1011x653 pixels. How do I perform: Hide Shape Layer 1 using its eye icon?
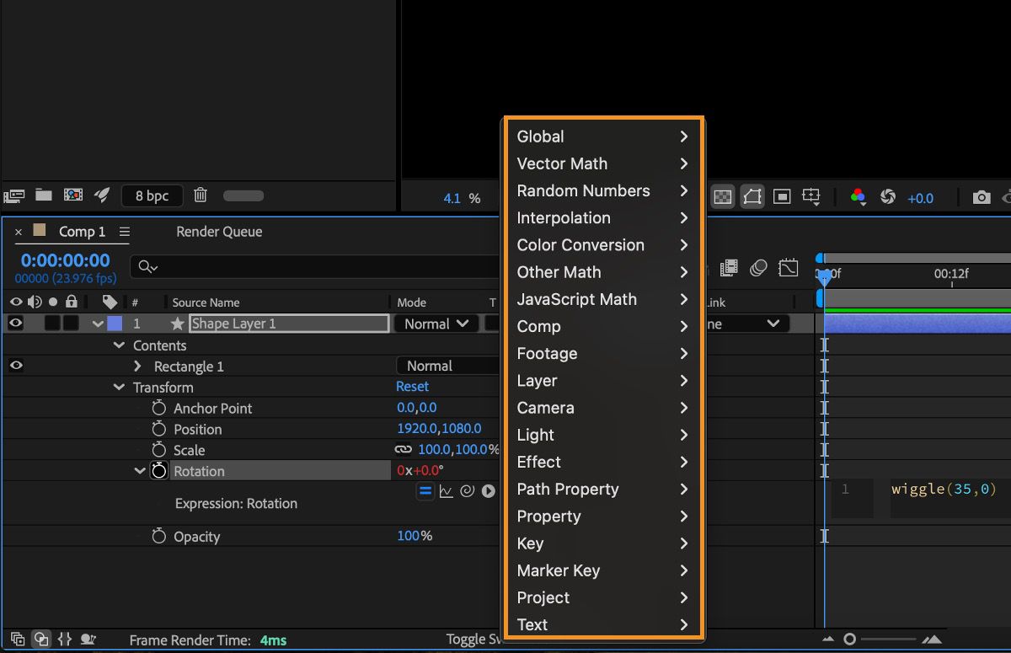coord(16,324)
